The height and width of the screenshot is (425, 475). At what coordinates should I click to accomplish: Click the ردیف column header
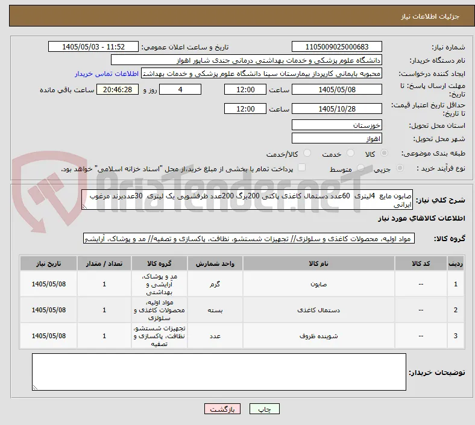coord(456,263)
